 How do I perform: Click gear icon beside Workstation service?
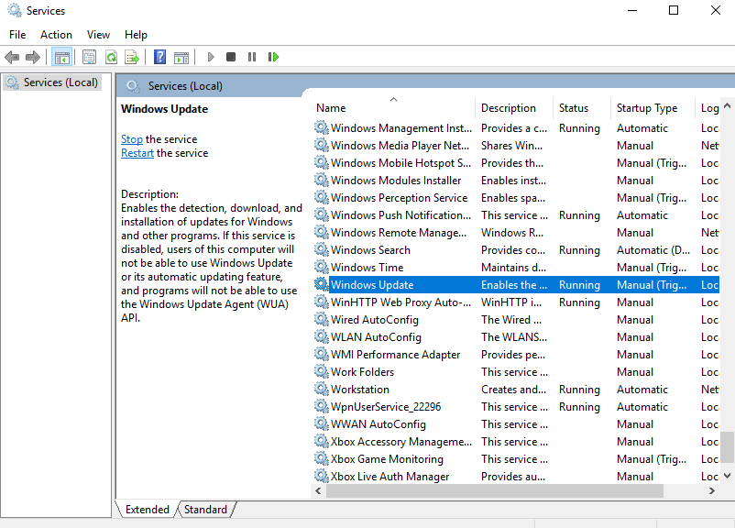[321, 389]
